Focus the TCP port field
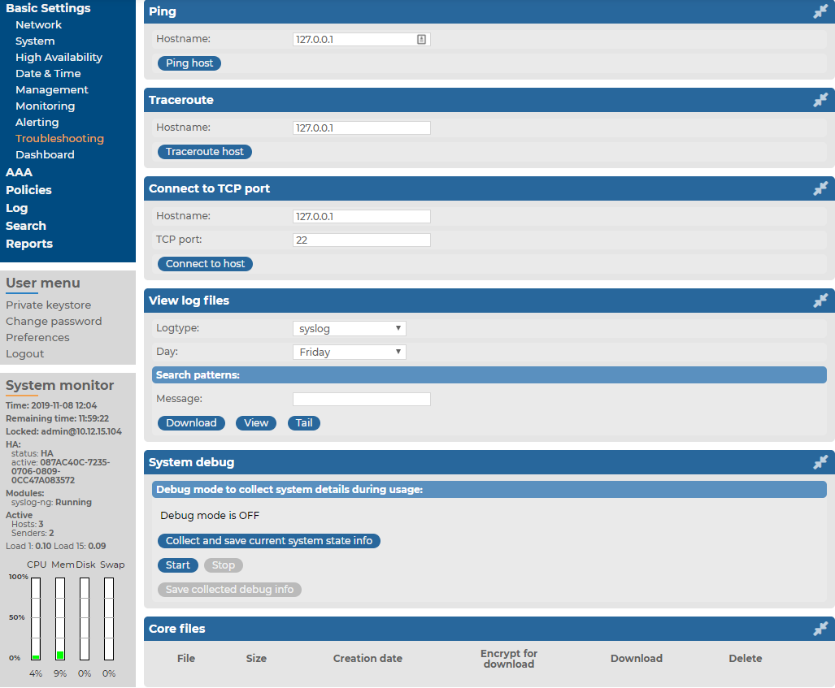 tap(361, 240)
